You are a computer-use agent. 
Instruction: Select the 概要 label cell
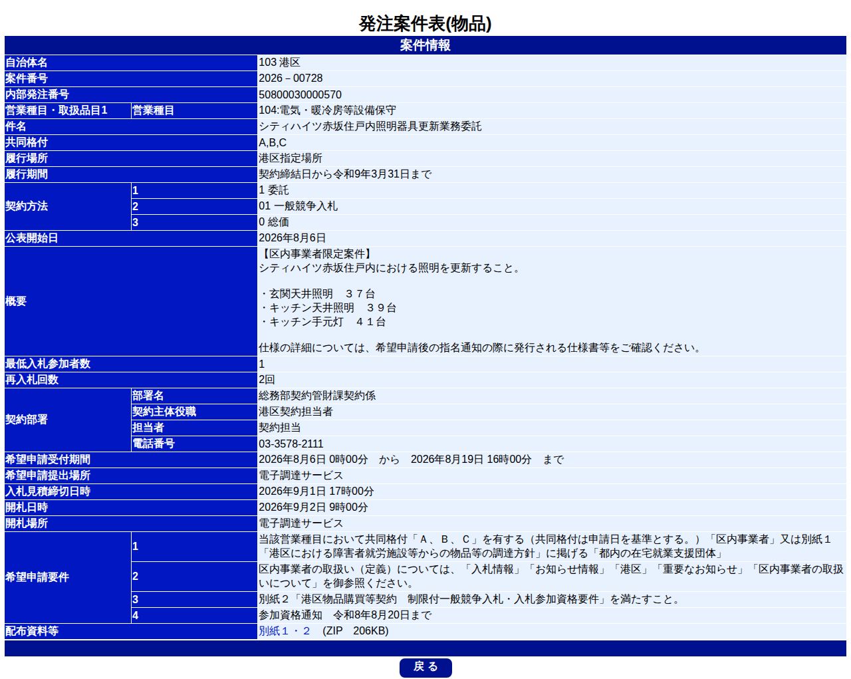tap(130, 301)
